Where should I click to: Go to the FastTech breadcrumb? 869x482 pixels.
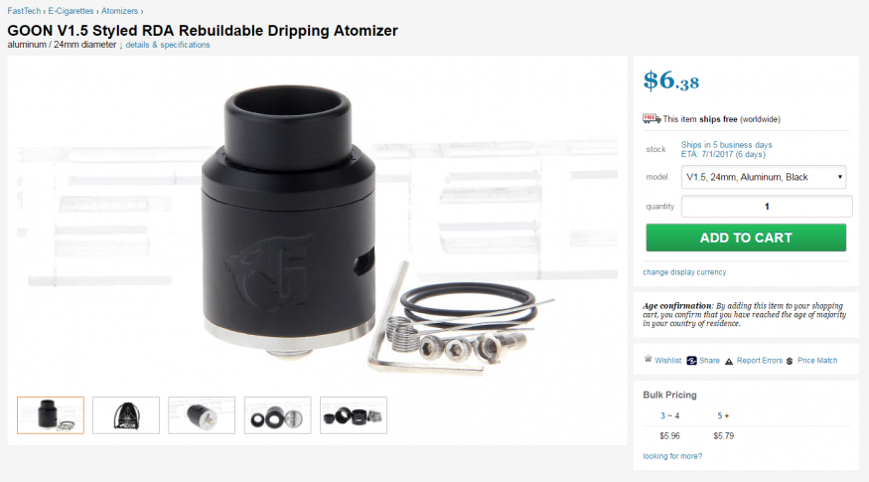(x=24, y=11)
